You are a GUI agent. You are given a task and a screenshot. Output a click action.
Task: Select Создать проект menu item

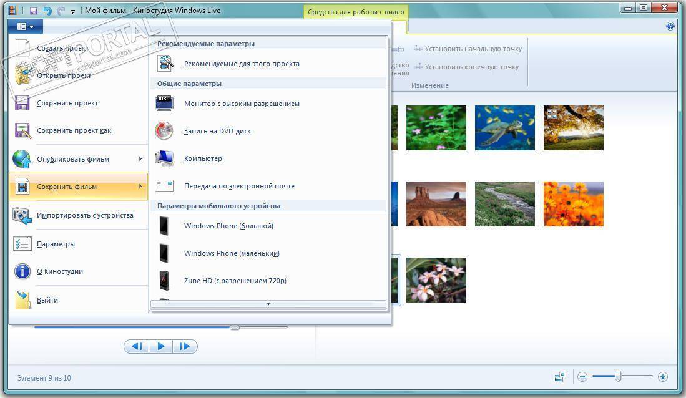click(x=78, y=48)
